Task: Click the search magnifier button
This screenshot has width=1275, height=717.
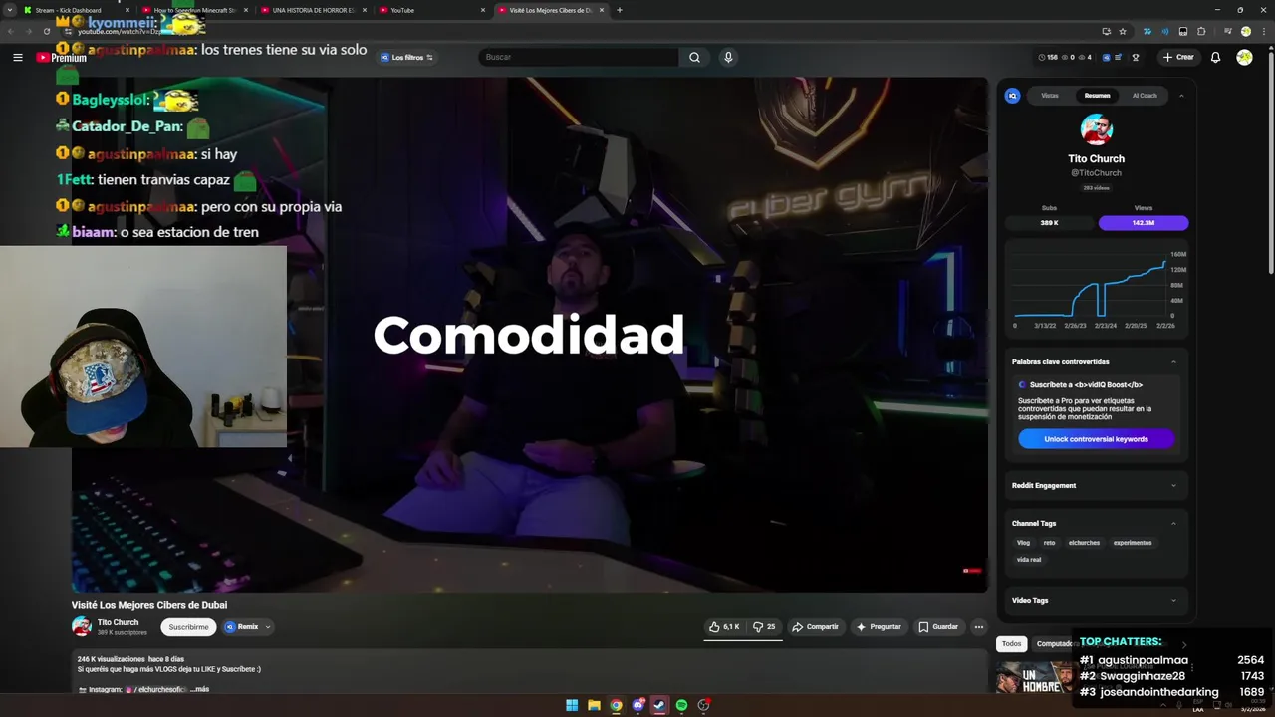Action: tap(694, 58)
